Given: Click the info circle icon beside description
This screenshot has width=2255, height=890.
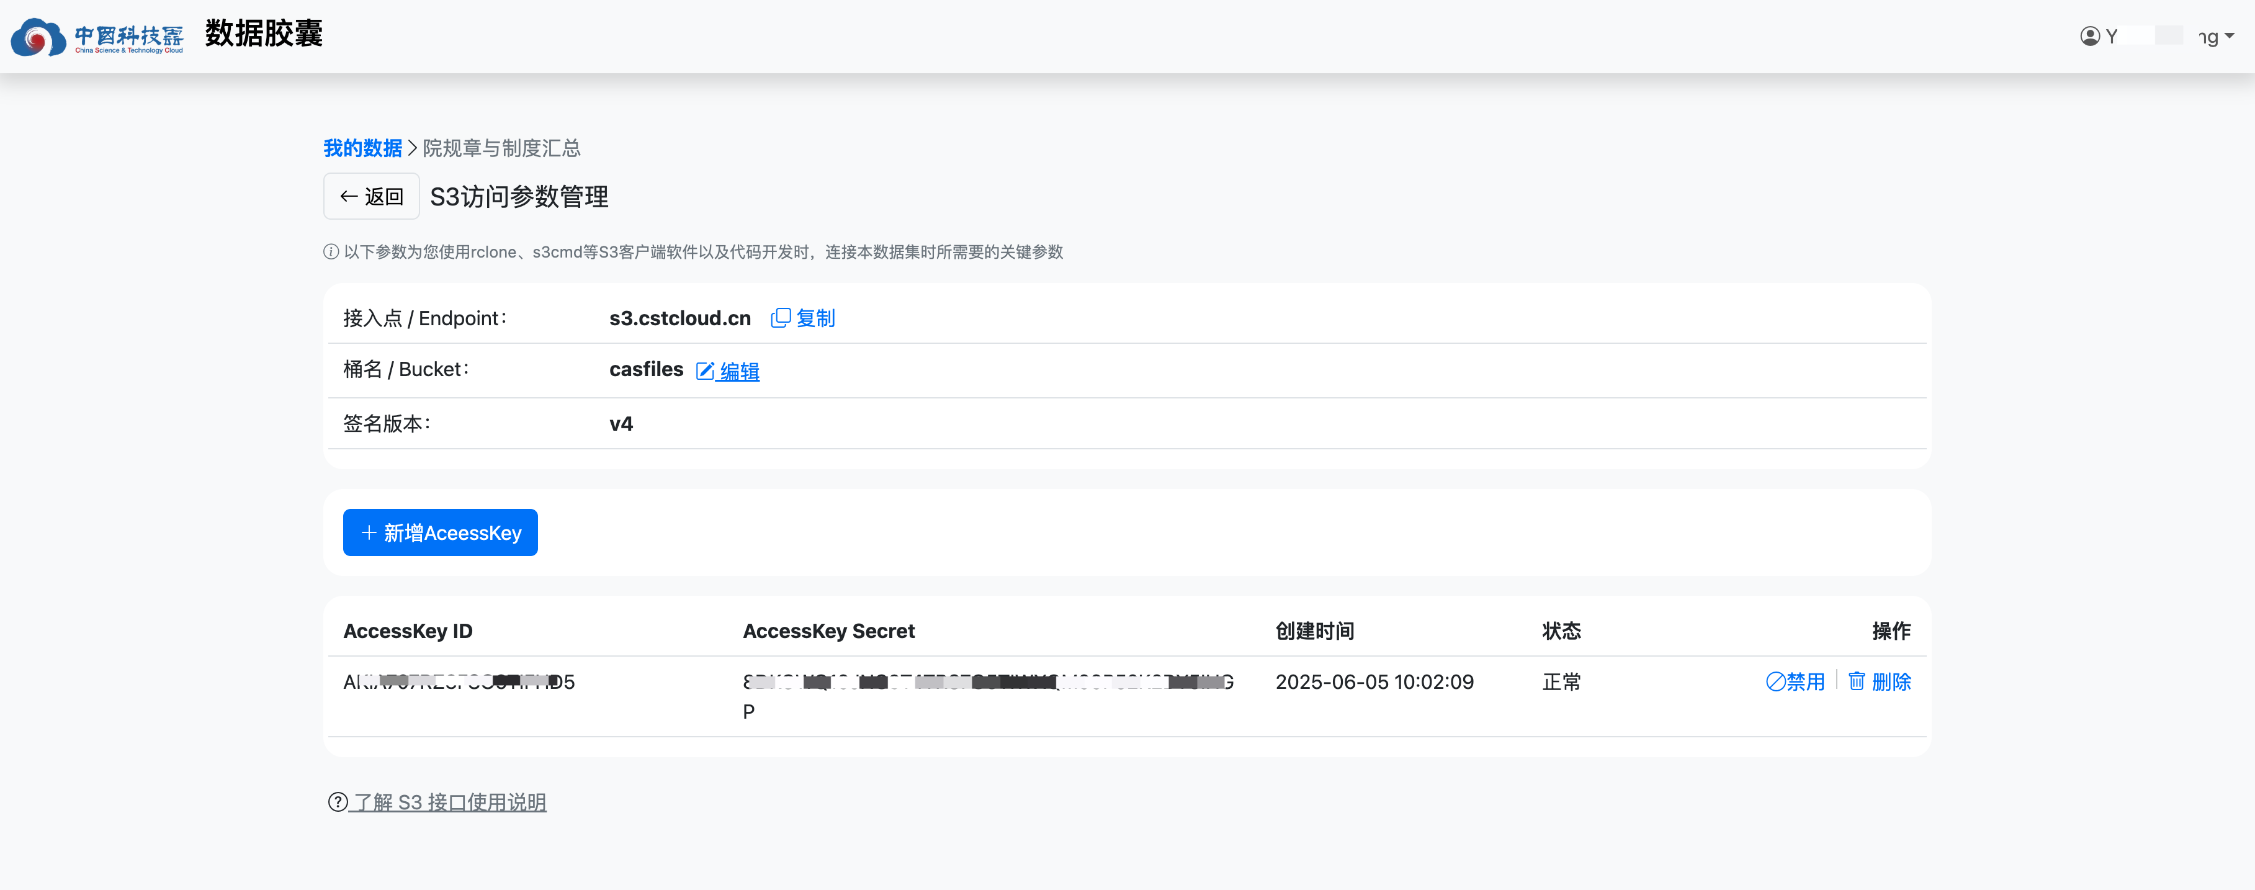Looking at the screenshot, I should [331, 252].
